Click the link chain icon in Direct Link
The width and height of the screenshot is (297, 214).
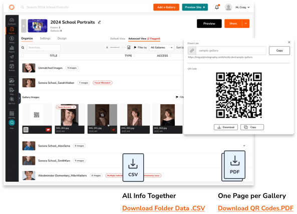coord(192,51)
